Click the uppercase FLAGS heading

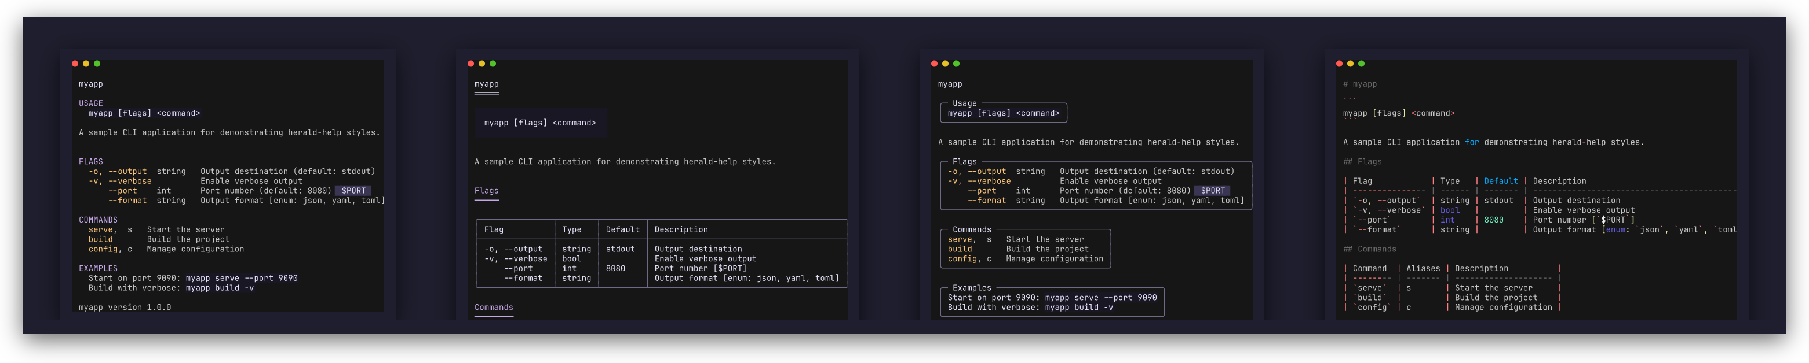(90, 161)
